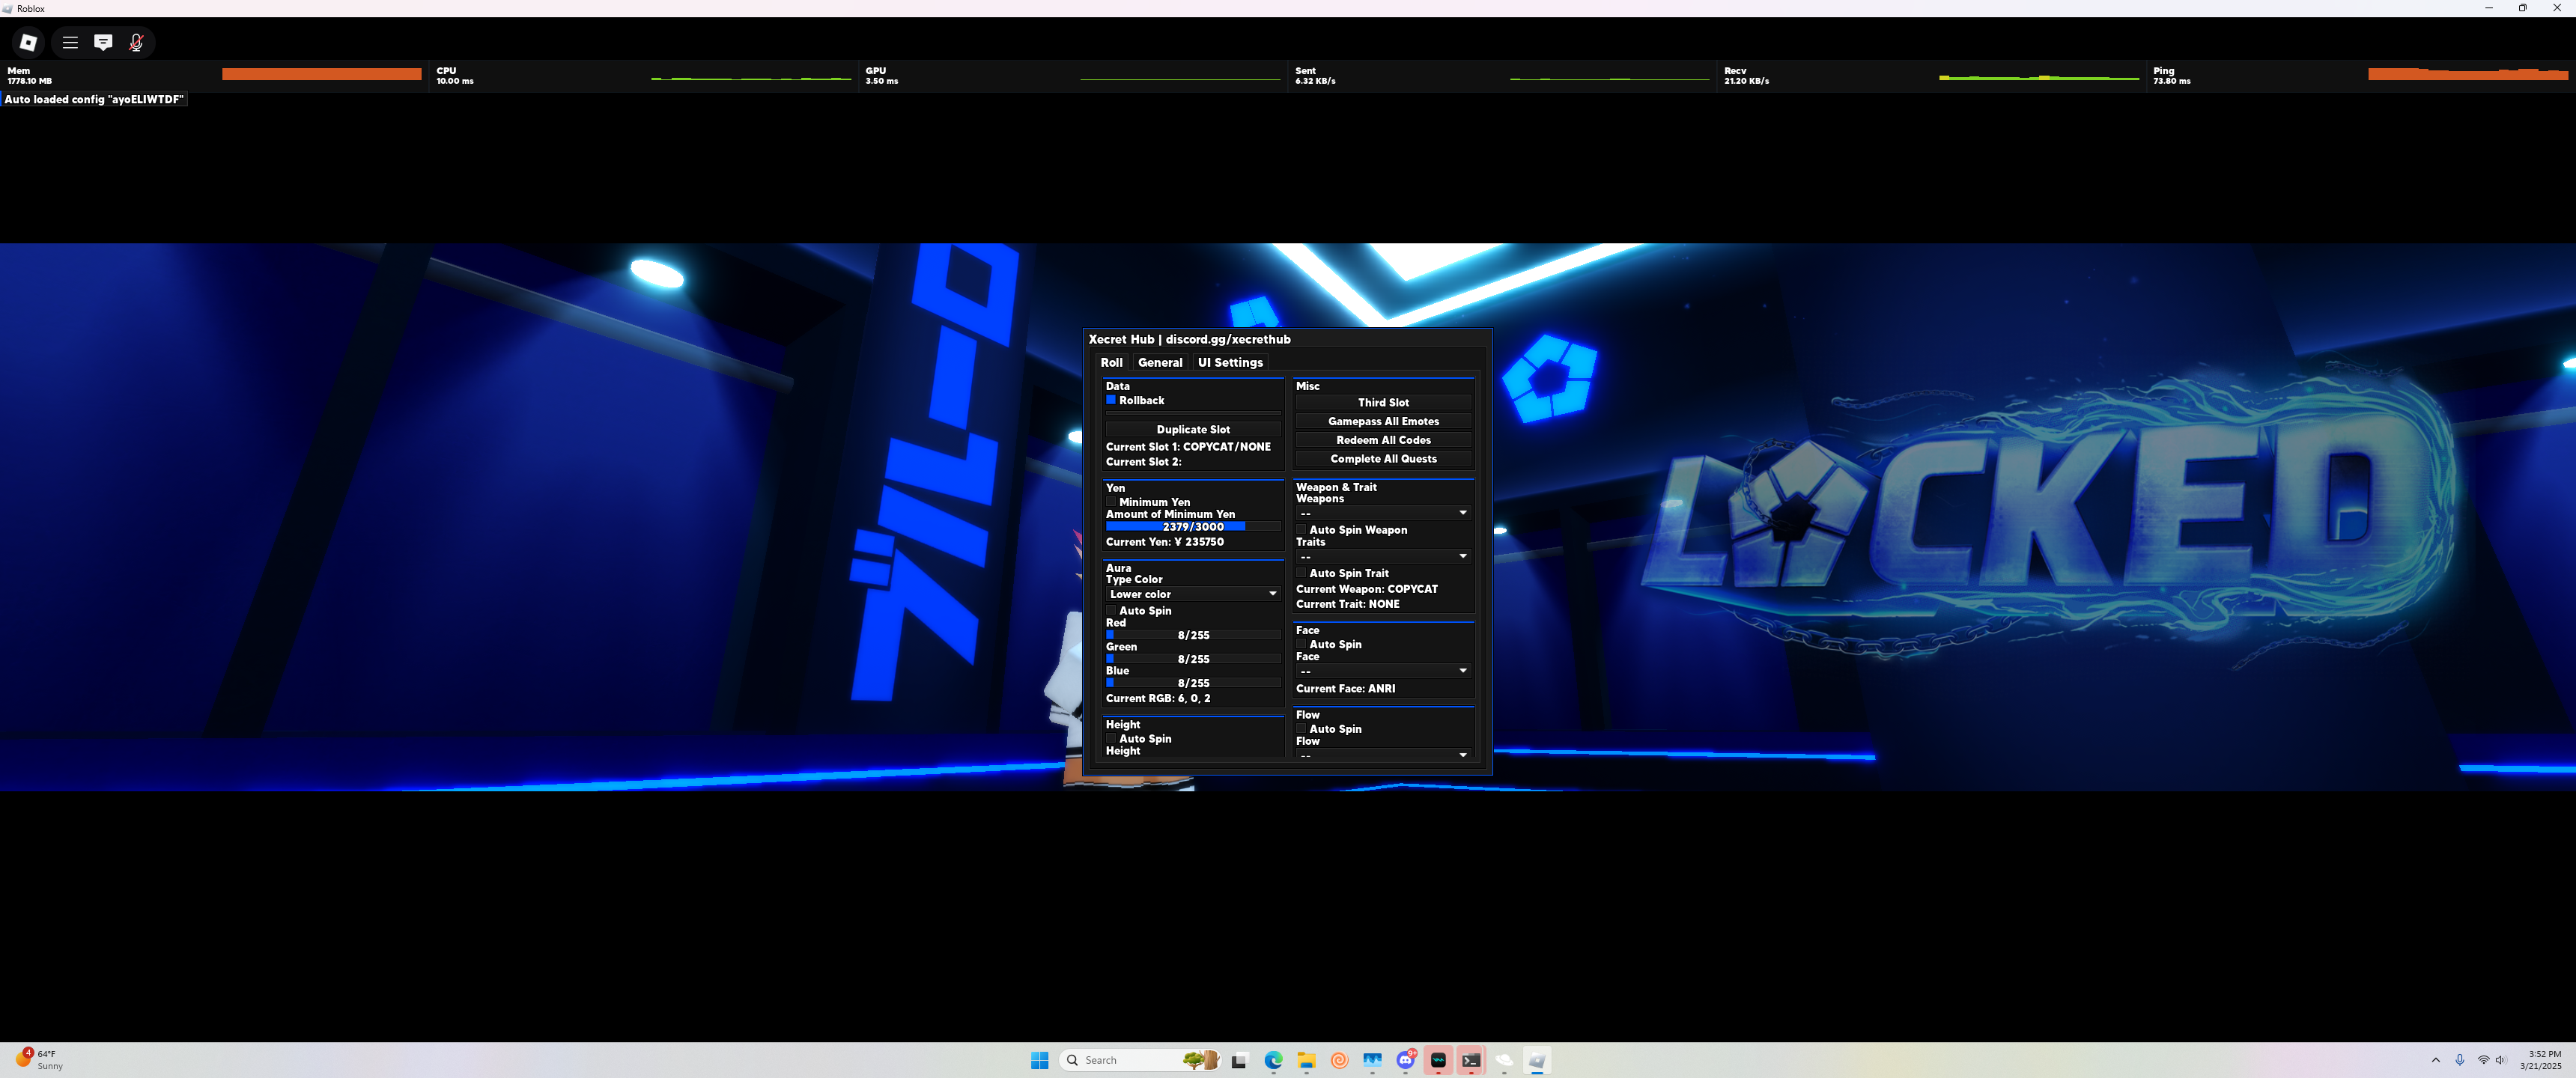Open the hamburger menu icon
This screenshot has width=2576, height=1078.
tap(70, 42)
